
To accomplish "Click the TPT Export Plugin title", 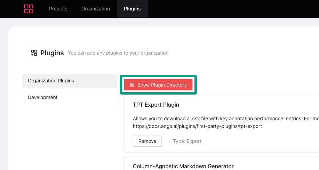I will tap(156, 105).
